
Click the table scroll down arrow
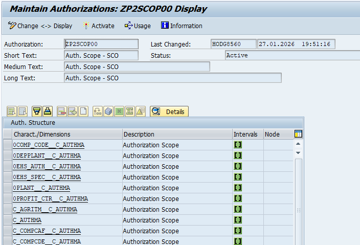[x=299, y=153]
